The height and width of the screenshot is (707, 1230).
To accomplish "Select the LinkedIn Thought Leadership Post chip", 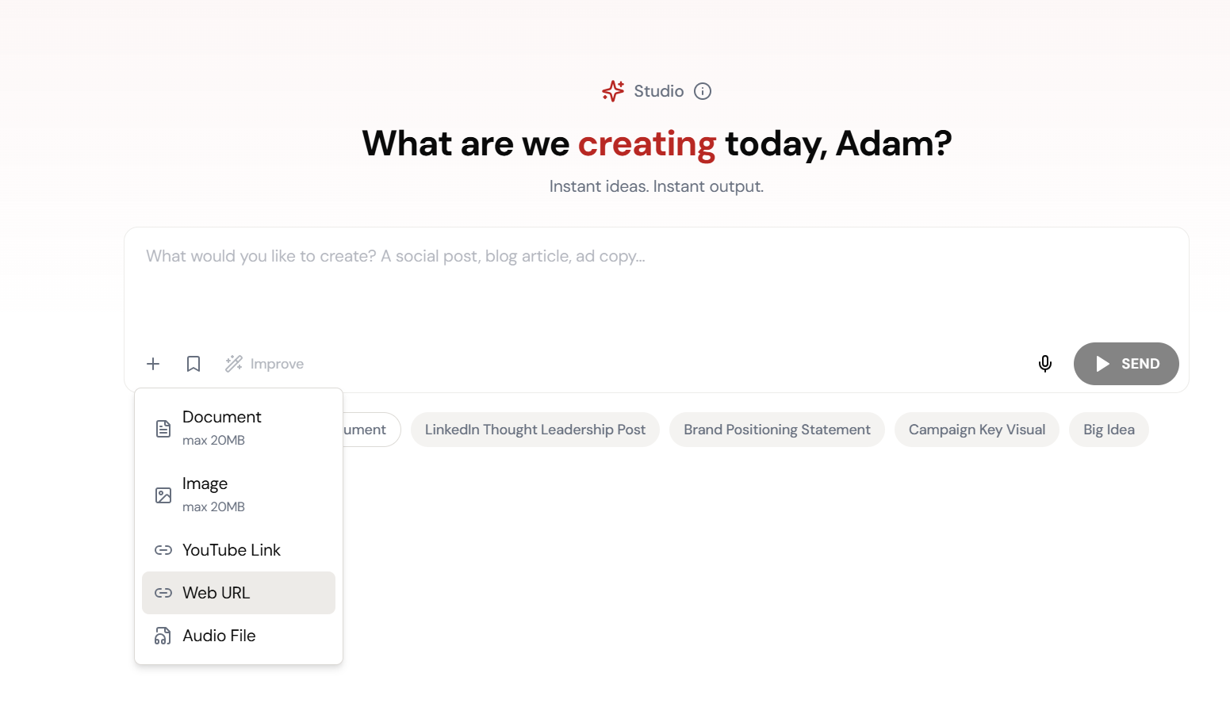I will coord(534,429).
